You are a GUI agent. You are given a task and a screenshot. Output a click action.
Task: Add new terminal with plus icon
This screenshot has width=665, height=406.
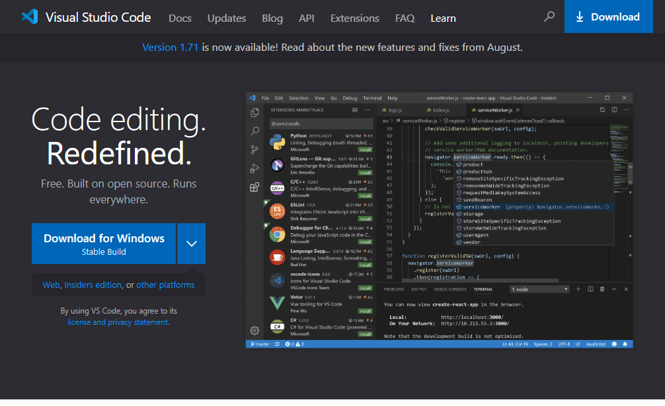pos(578,289)
